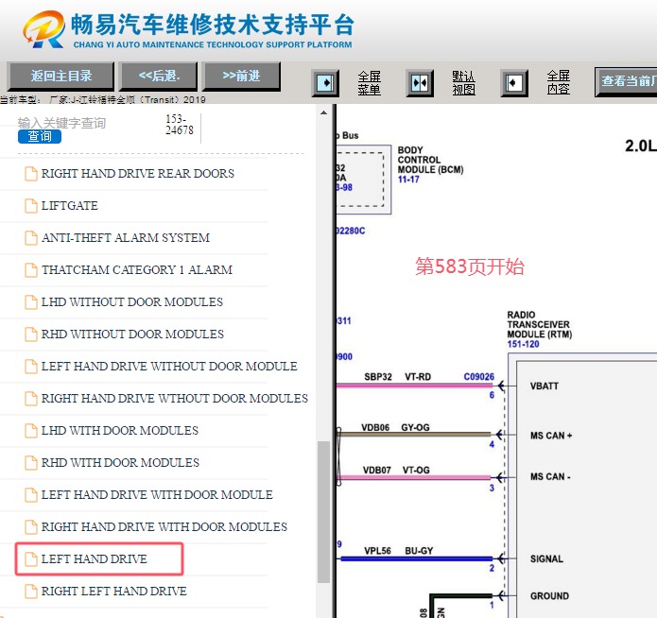Click MS CAN - pin label
657x618 pixels.
550,477
